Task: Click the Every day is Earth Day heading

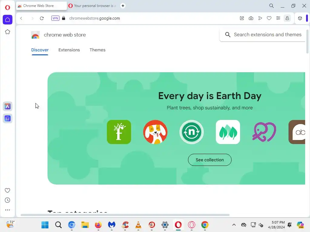Action: [210, 96]
